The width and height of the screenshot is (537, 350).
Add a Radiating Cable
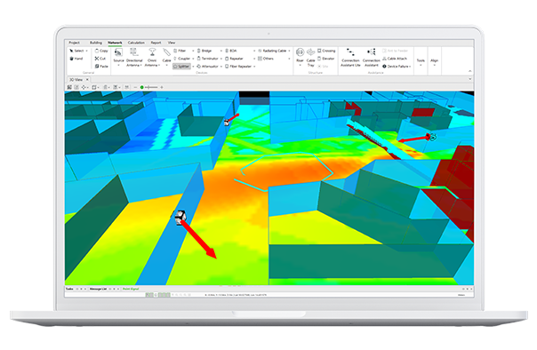272,51
